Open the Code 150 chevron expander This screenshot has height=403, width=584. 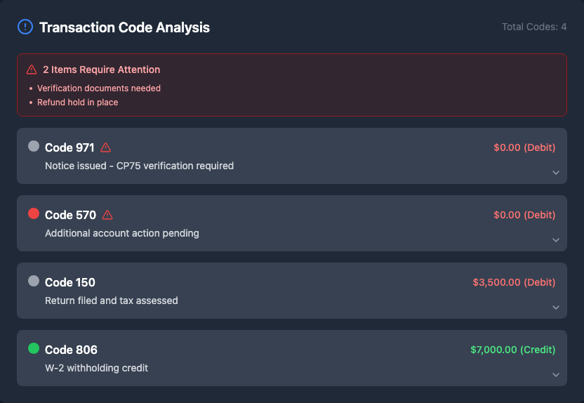[x=555, y=308]
